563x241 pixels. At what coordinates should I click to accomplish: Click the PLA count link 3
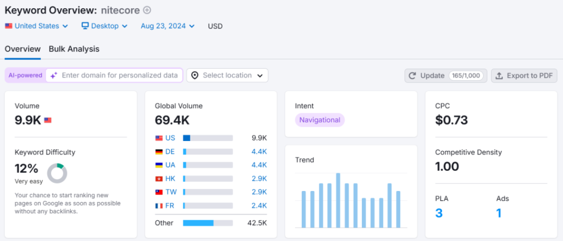(439, 213)
